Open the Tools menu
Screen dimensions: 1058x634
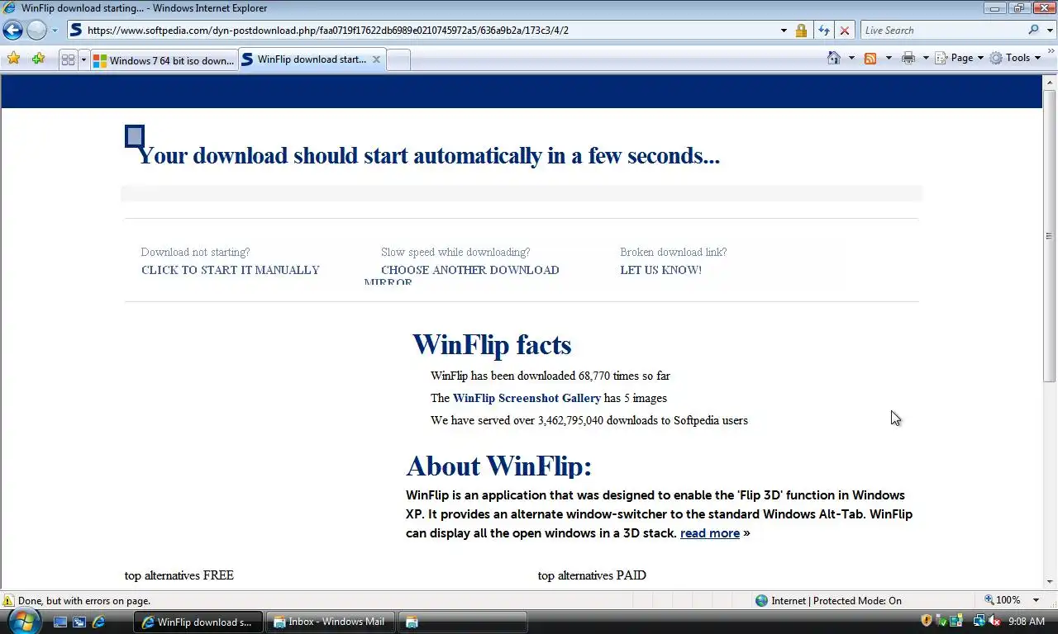1015,58
